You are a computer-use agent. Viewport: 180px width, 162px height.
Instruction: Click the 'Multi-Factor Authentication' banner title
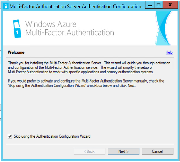coord(70,33)
